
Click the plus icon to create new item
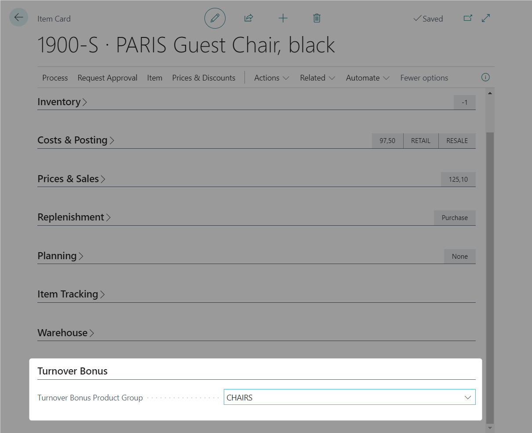(x=283, y=18)
